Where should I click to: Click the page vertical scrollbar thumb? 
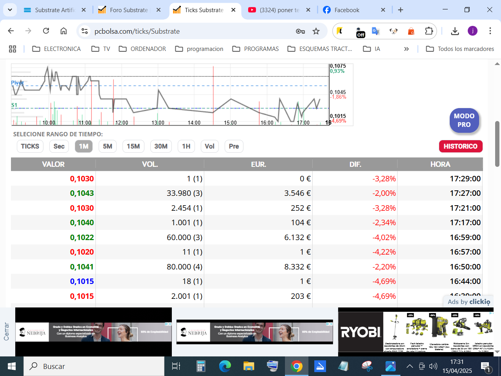click(497, 144)
